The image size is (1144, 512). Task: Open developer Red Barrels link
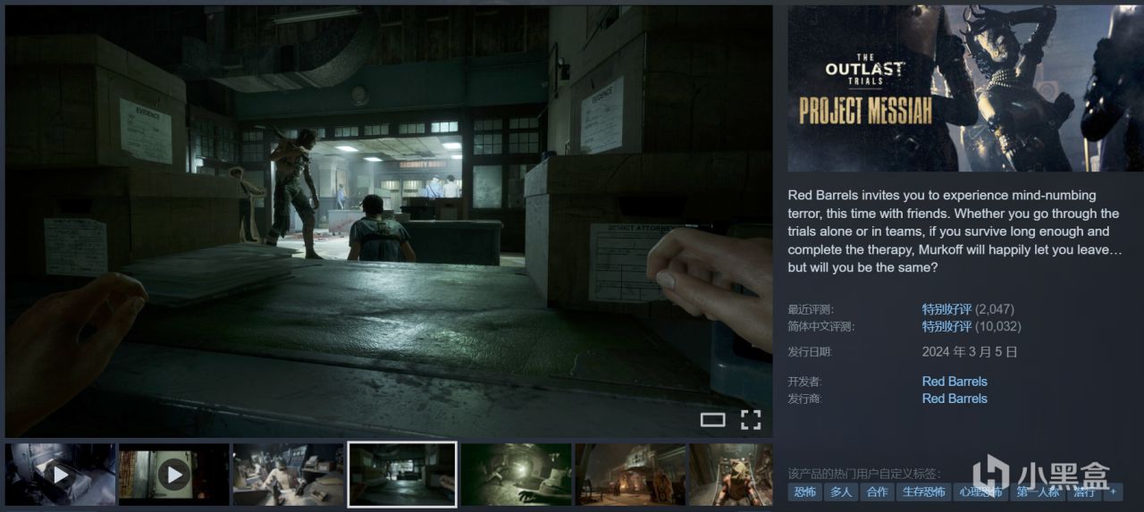pyautogui.click(x=955, y=382)
